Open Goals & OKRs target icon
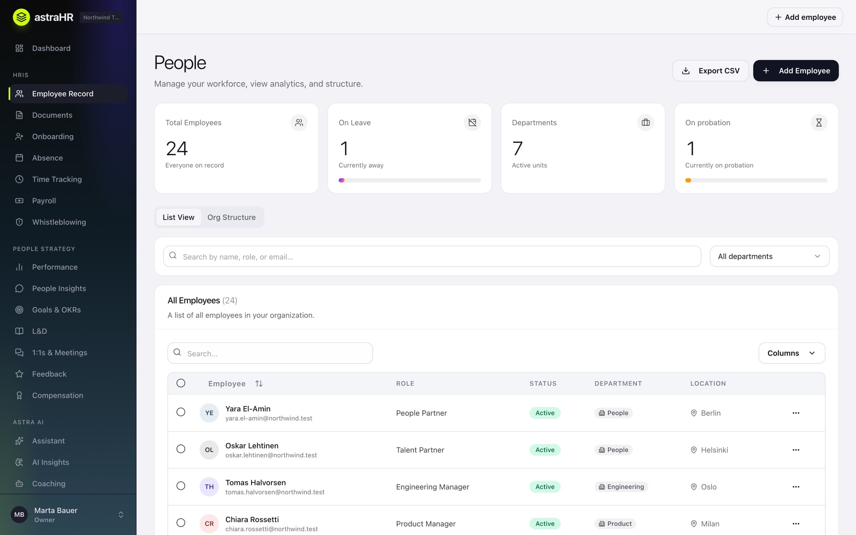 pos(19,310)
